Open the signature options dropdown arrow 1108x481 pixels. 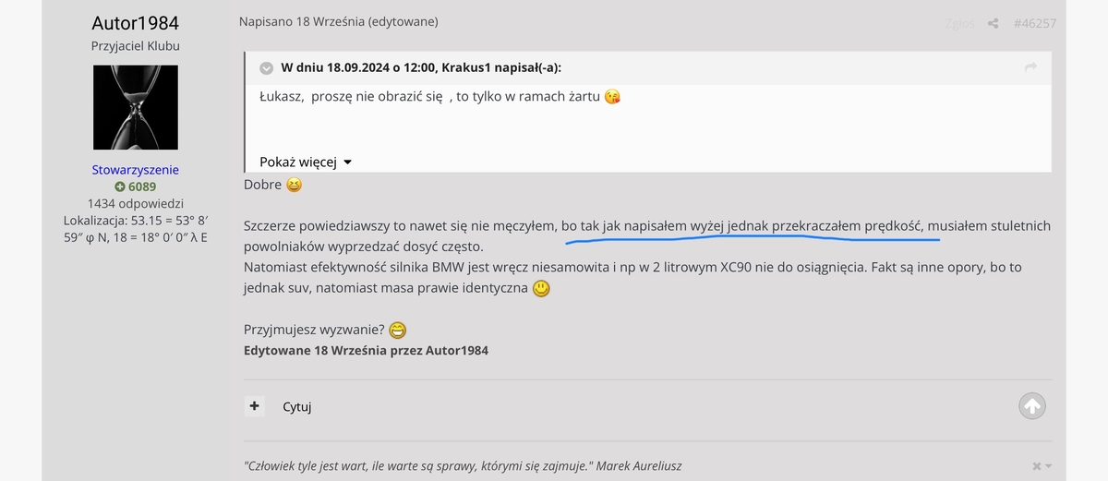1048,466
